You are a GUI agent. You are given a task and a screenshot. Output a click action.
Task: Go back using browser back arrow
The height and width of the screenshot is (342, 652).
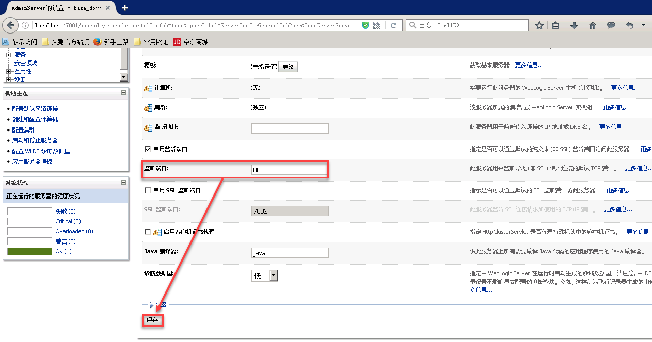[10, 25]
